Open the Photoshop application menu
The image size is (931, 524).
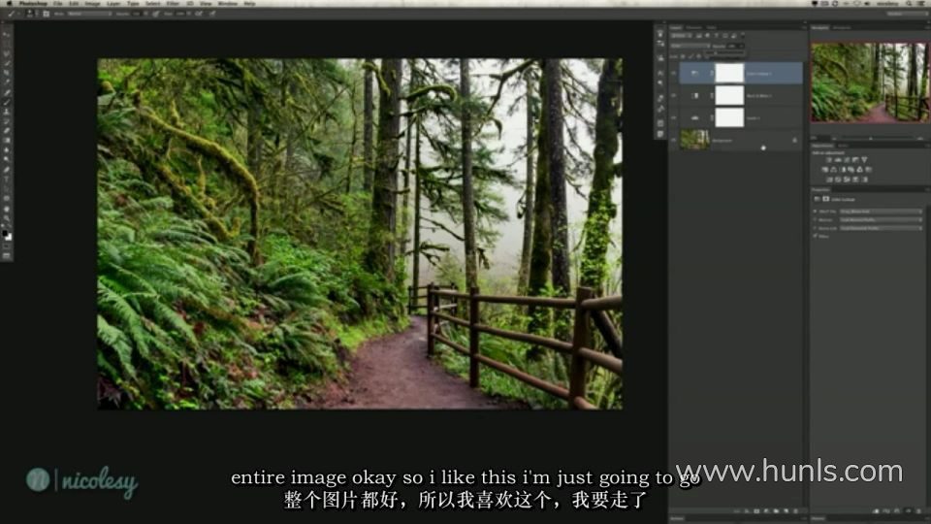(x=33, y=4)
